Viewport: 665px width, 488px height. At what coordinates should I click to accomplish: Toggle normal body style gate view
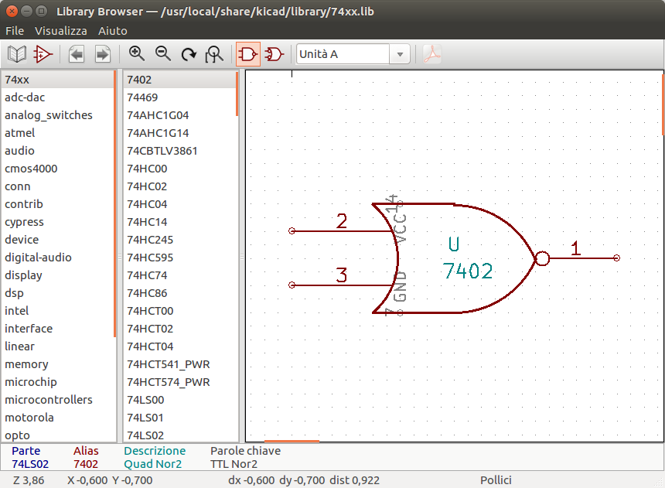click(x=248, y=54)
